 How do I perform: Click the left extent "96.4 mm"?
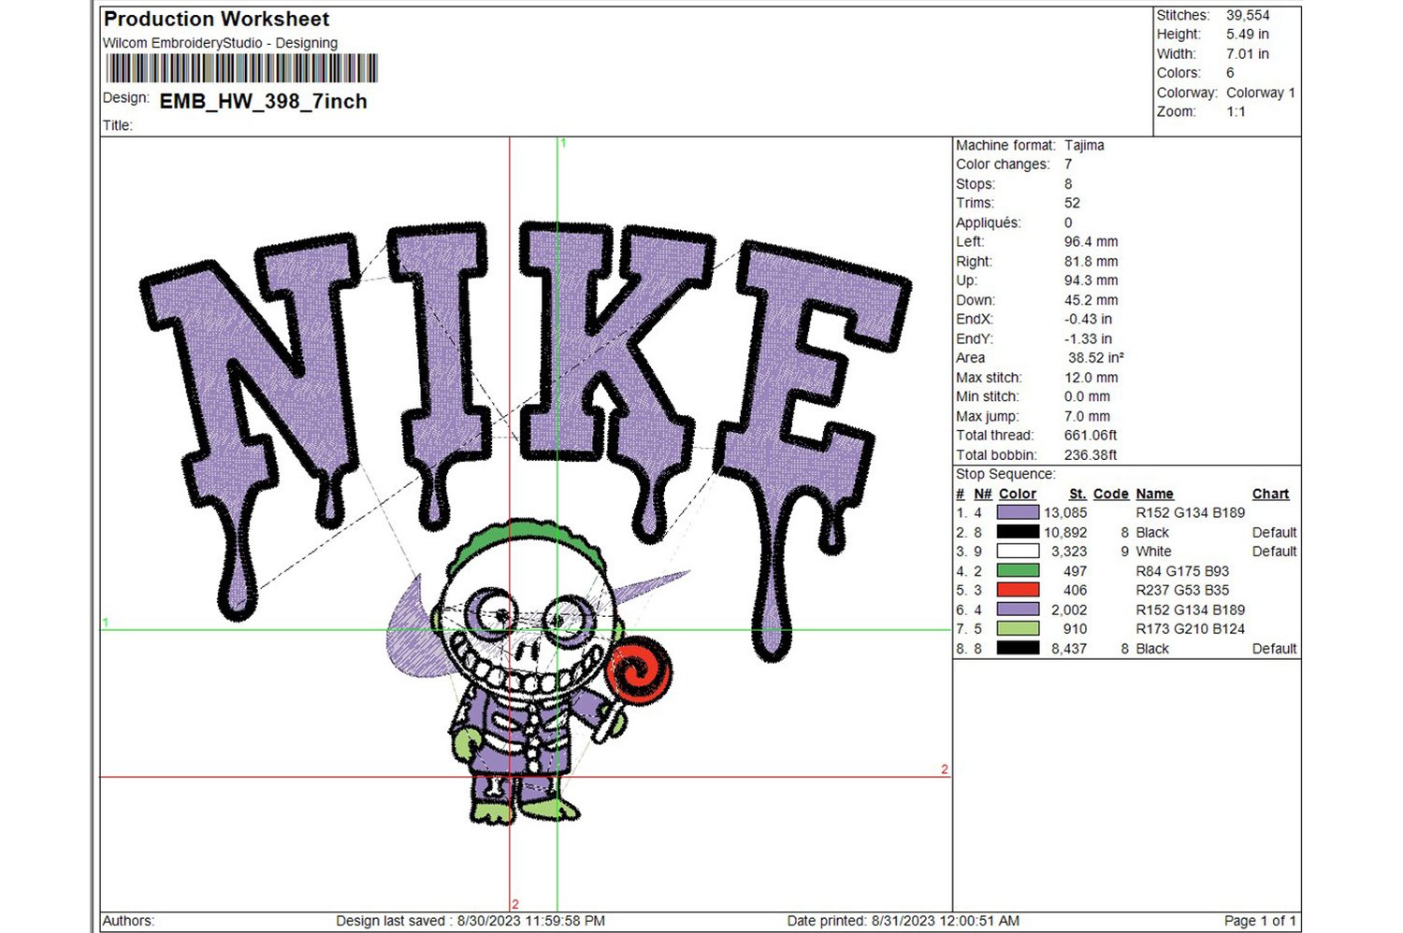coord(1091,242)
